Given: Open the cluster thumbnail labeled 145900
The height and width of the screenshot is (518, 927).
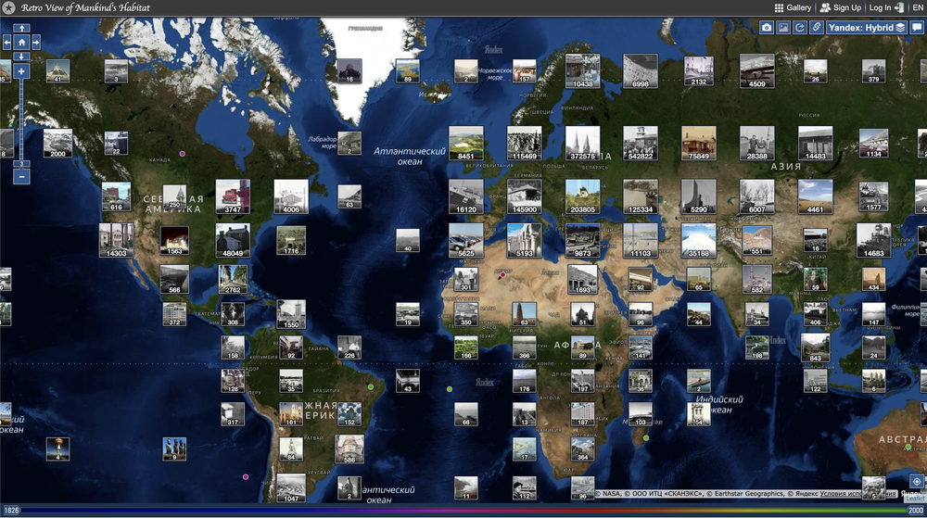Looking at the screenshot, I should click(525, 196).
